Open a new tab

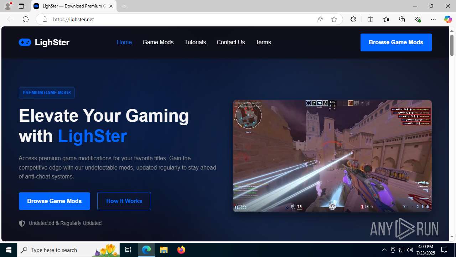point(124,6)
